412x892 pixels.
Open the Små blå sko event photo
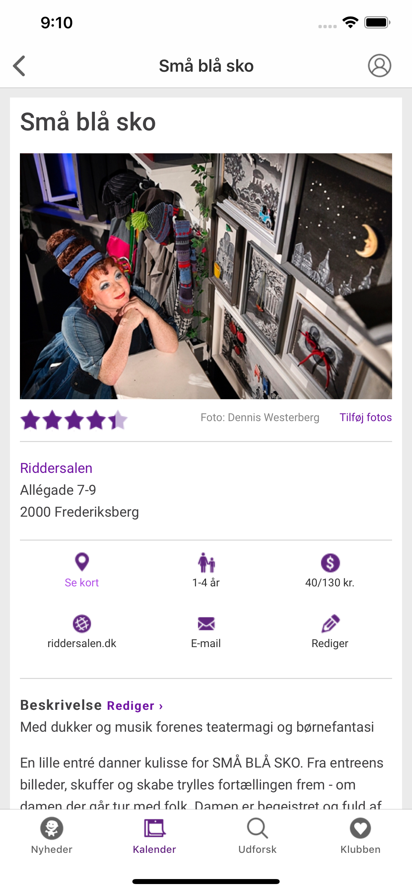point(206,276)
